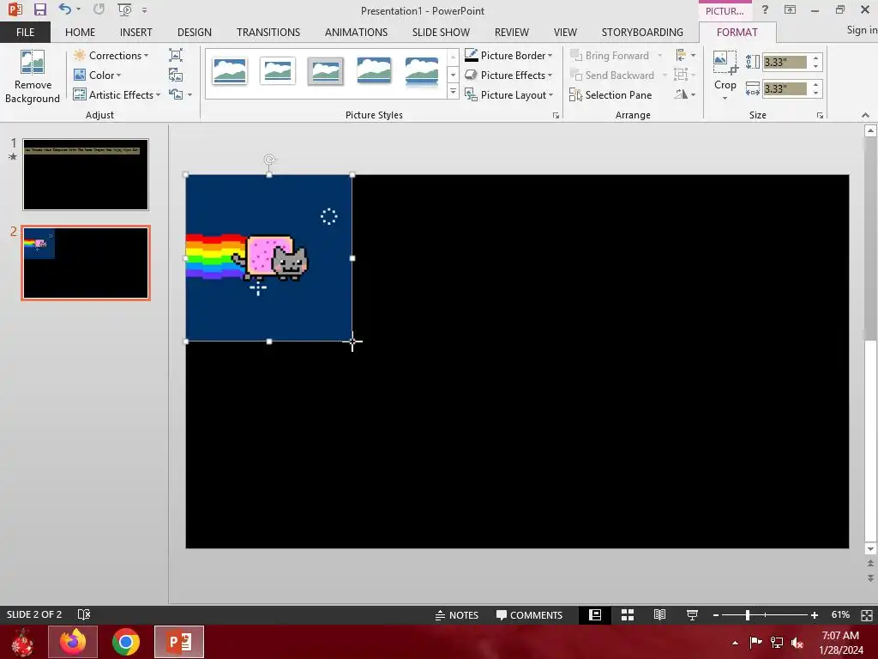Toggle the COMMENTS pane
878x659 pixels.
point(529,614)
